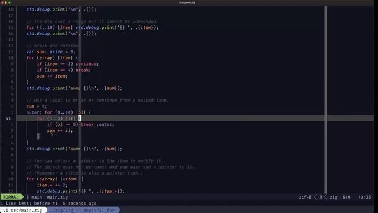The image size is (378, 213).
Task: Click the 'sum = 0;' line
Action: pos(37,106)
